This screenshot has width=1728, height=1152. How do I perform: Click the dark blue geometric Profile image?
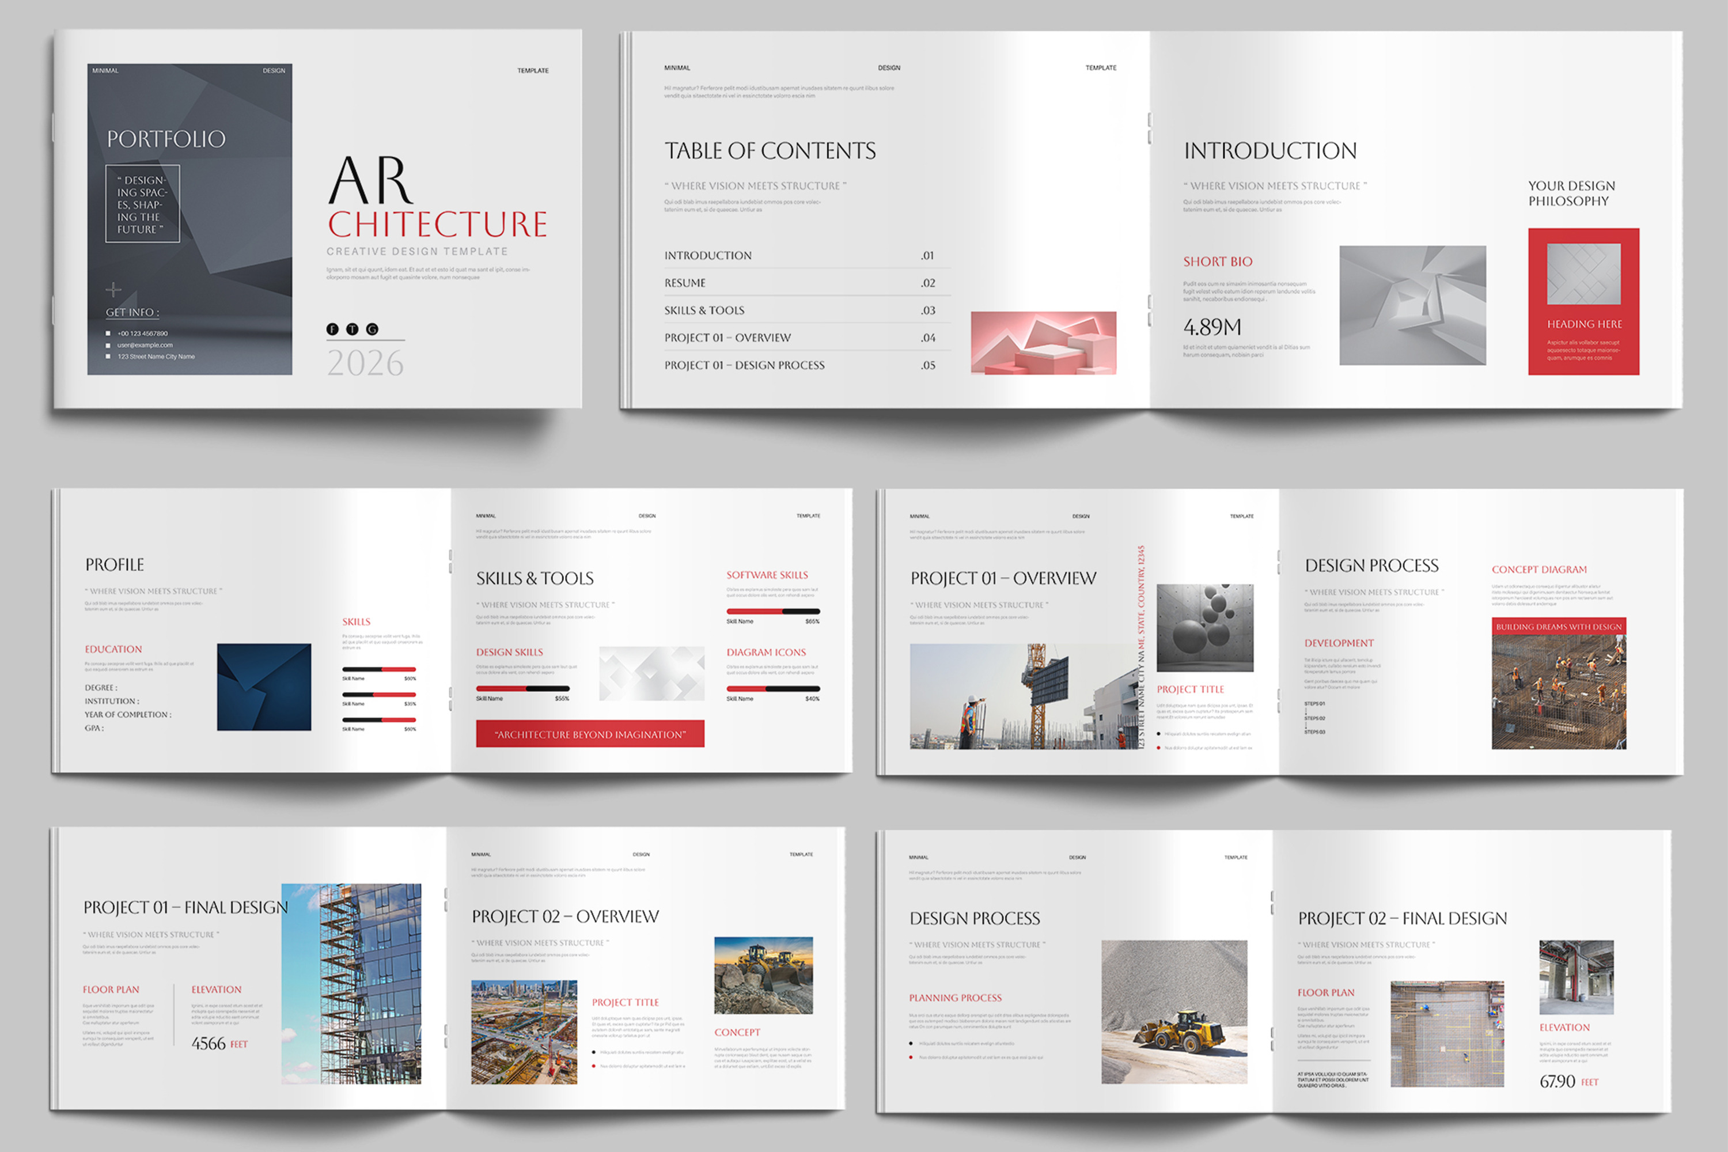click(264, 687)
